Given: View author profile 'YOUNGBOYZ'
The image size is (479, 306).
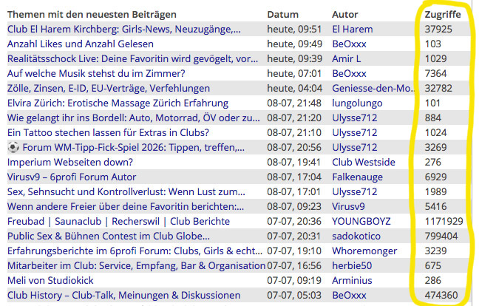Looking at the screenshot, I should (x=361, y=221).
